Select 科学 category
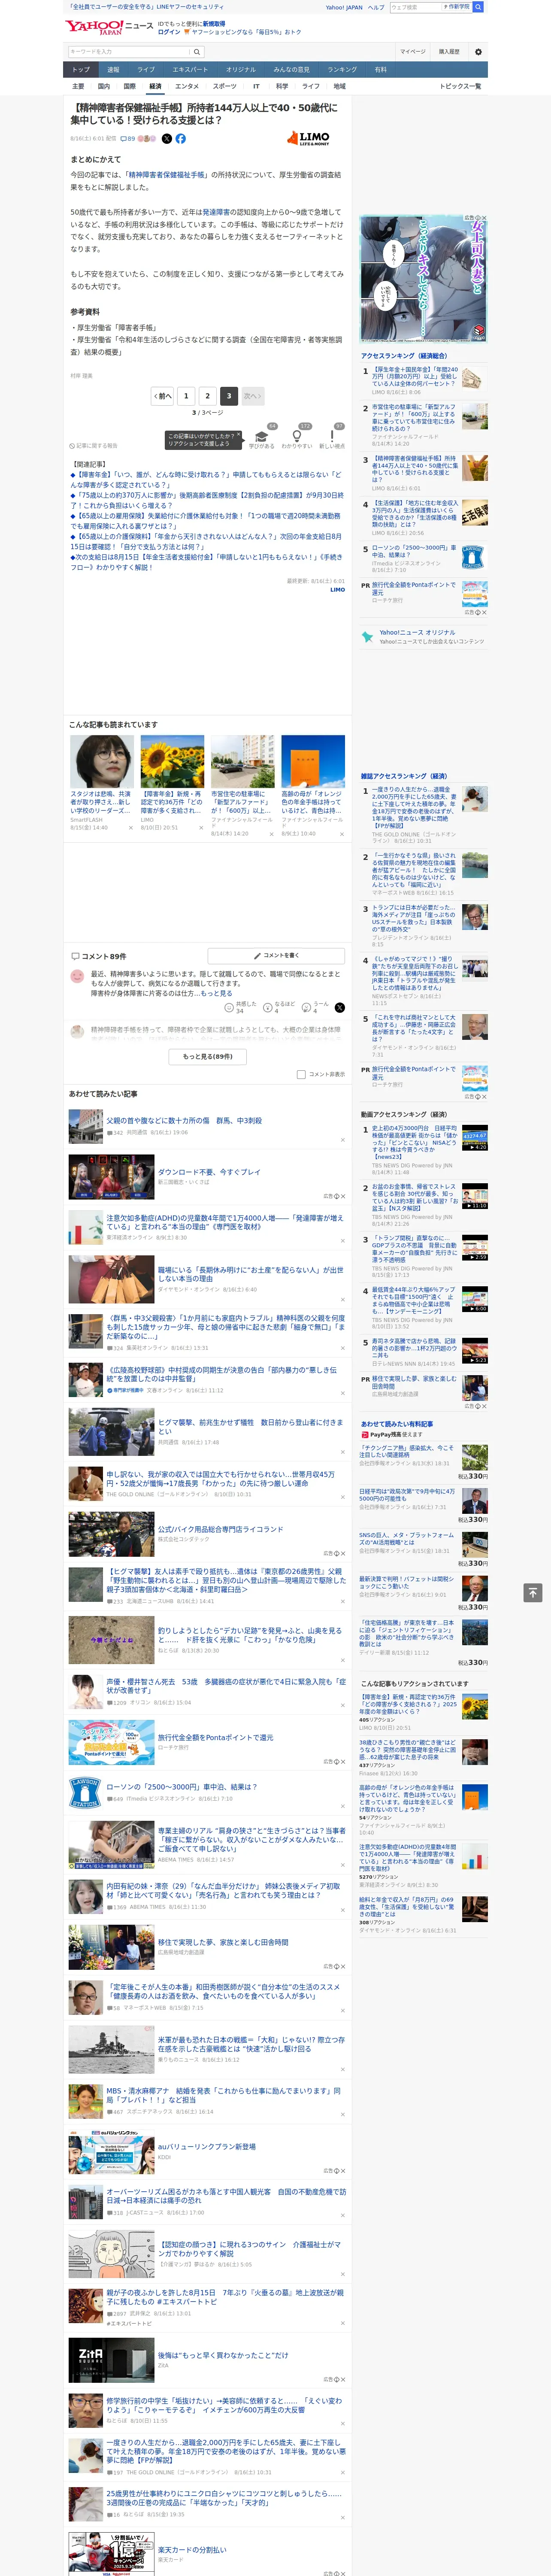Image resolution: width=551 pixels, height=2576 pixels. tap(282, 86)
